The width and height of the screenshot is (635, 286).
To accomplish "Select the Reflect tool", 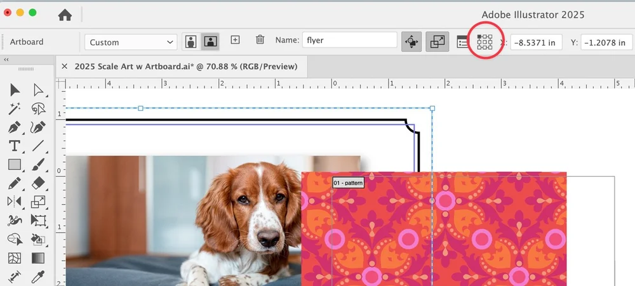I will point(15,202).
